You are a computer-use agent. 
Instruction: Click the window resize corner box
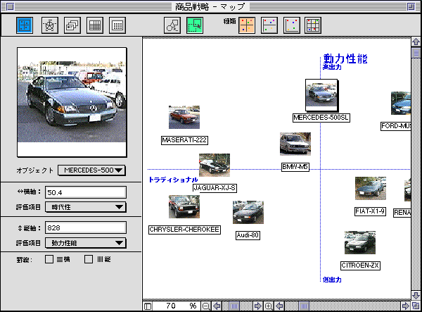tap(416, 306)
